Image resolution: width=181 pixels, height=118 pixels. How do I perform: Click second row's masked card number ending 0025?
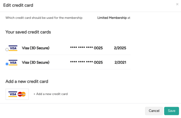coord(87,62)
